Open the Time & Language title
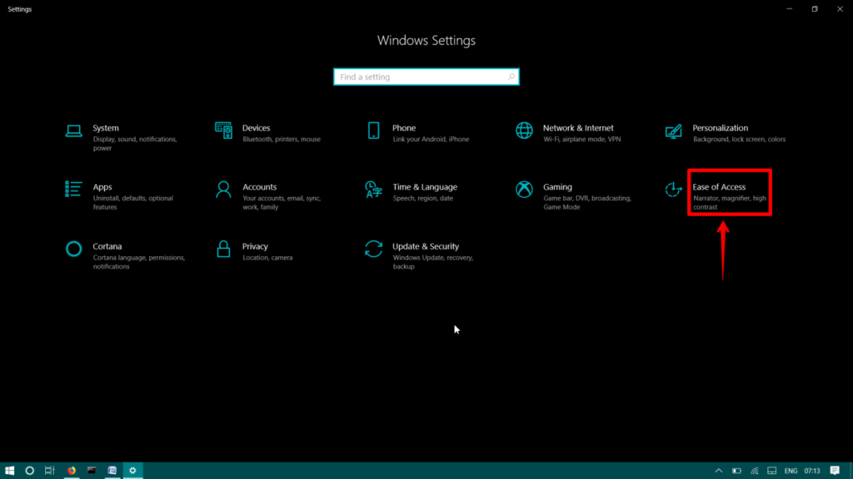 coord(425,187)
